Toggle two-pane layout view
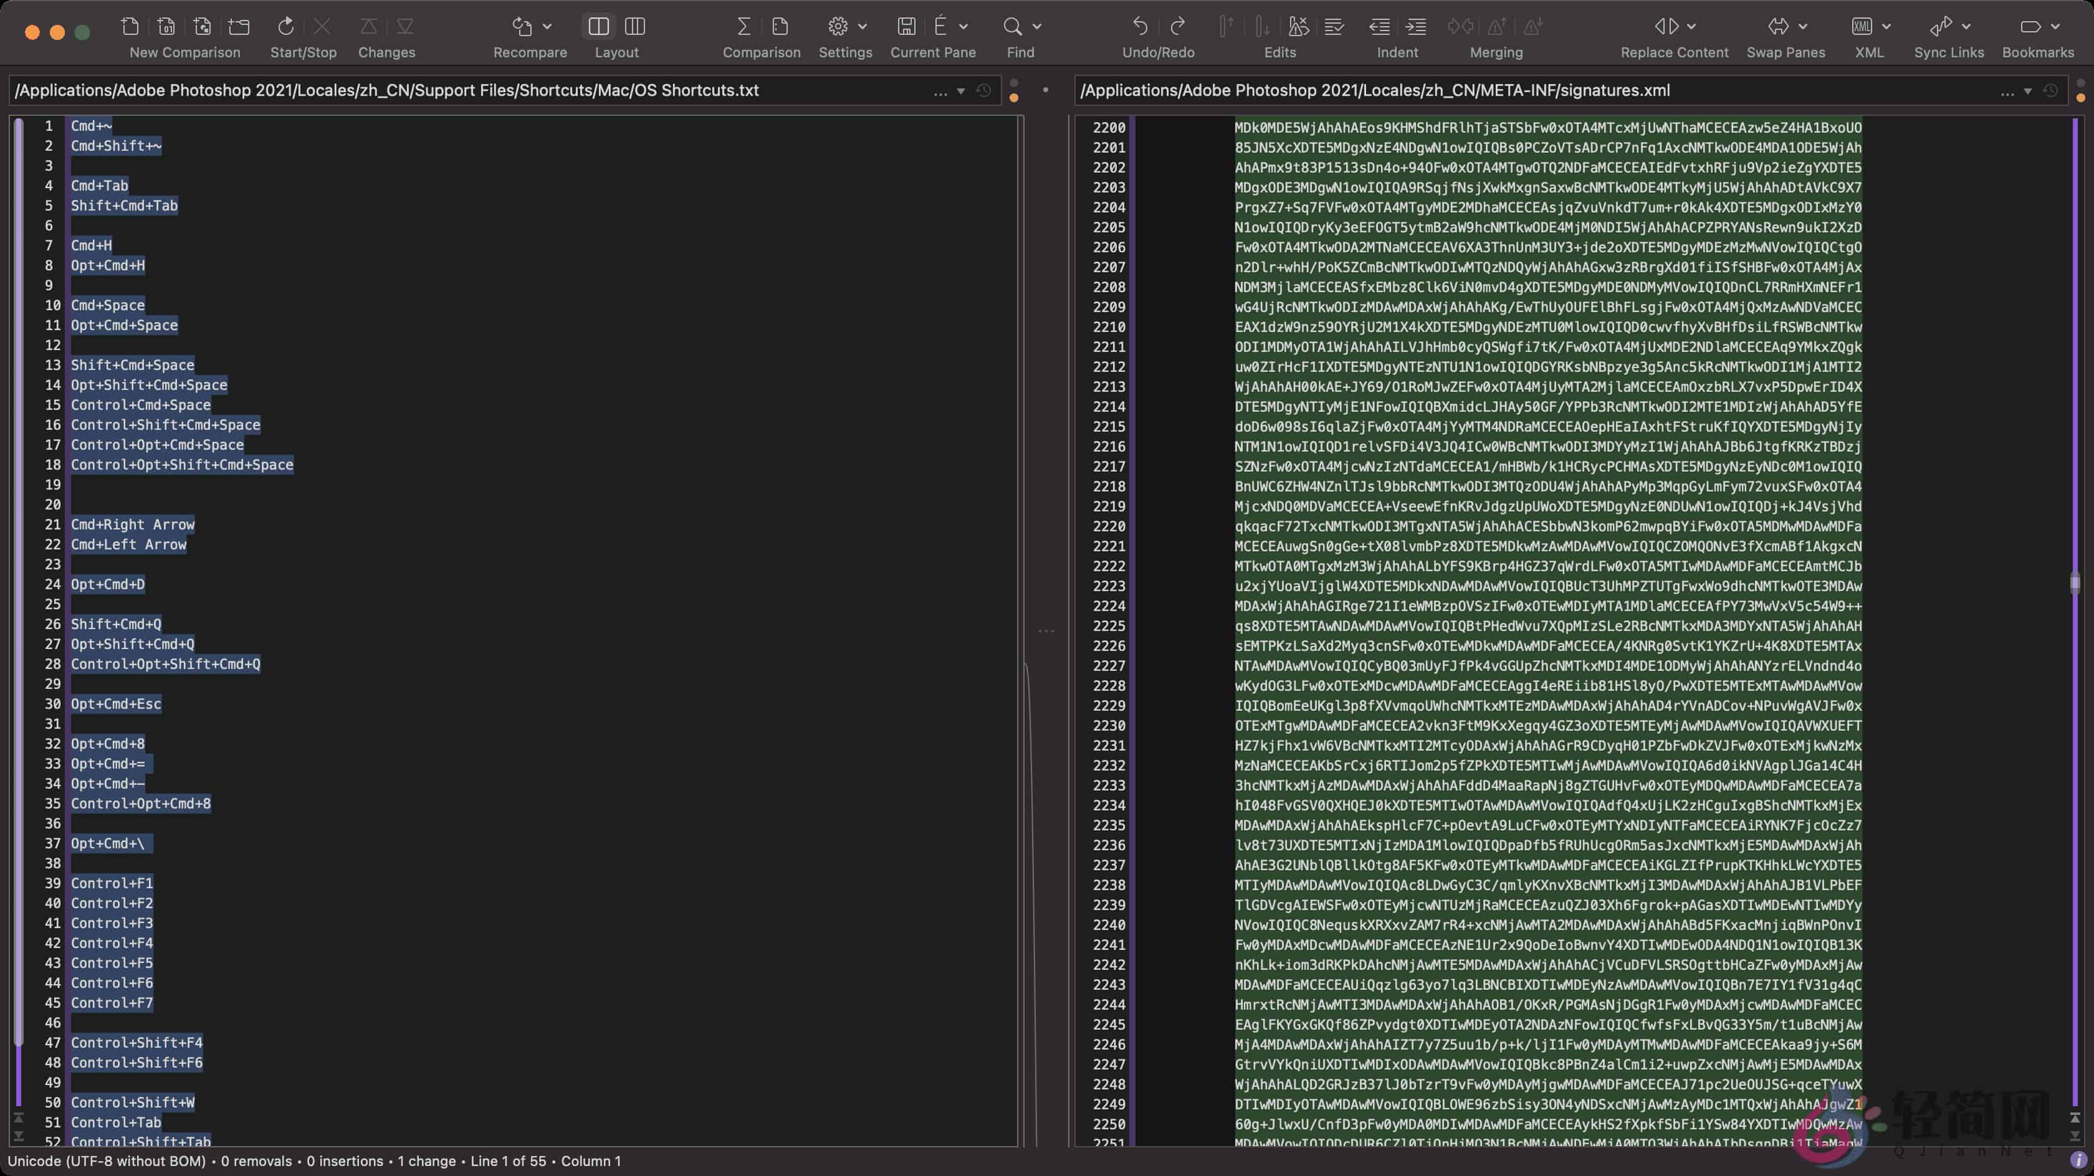This screenshot has width=2094, height=1176. 598,26
